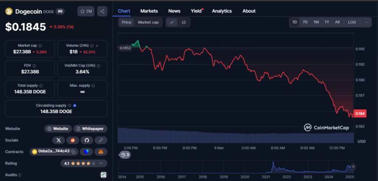The image size is (378, 181).
Task: Select the Price toggle
Action: (127, 22)
